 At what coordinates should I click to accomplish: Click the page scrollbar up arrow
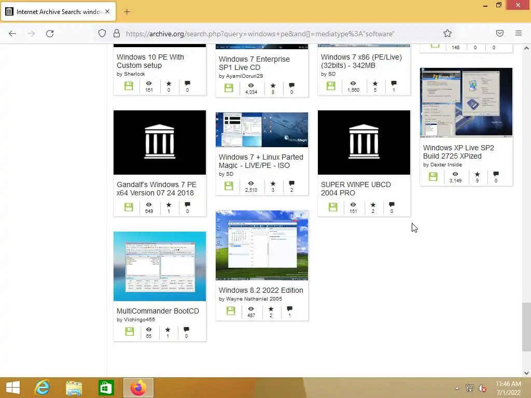(x=526, y=48)
